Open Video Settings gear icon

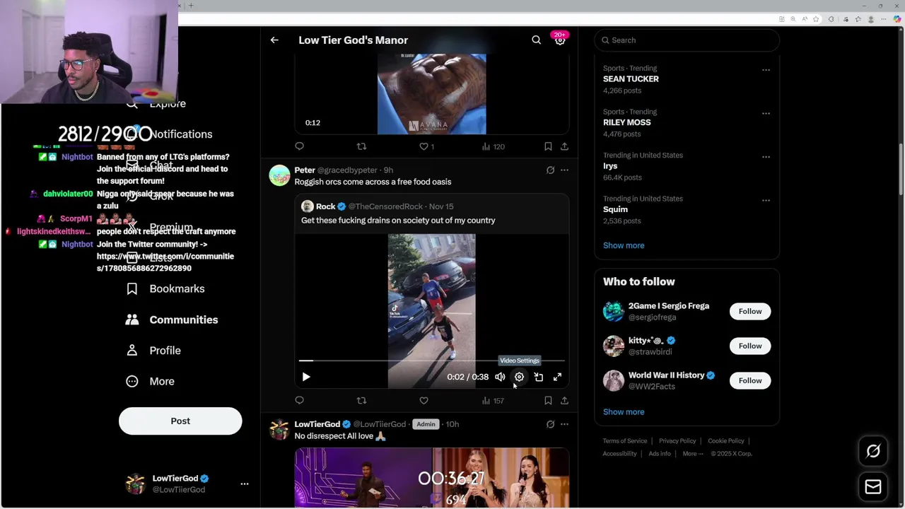519,377
